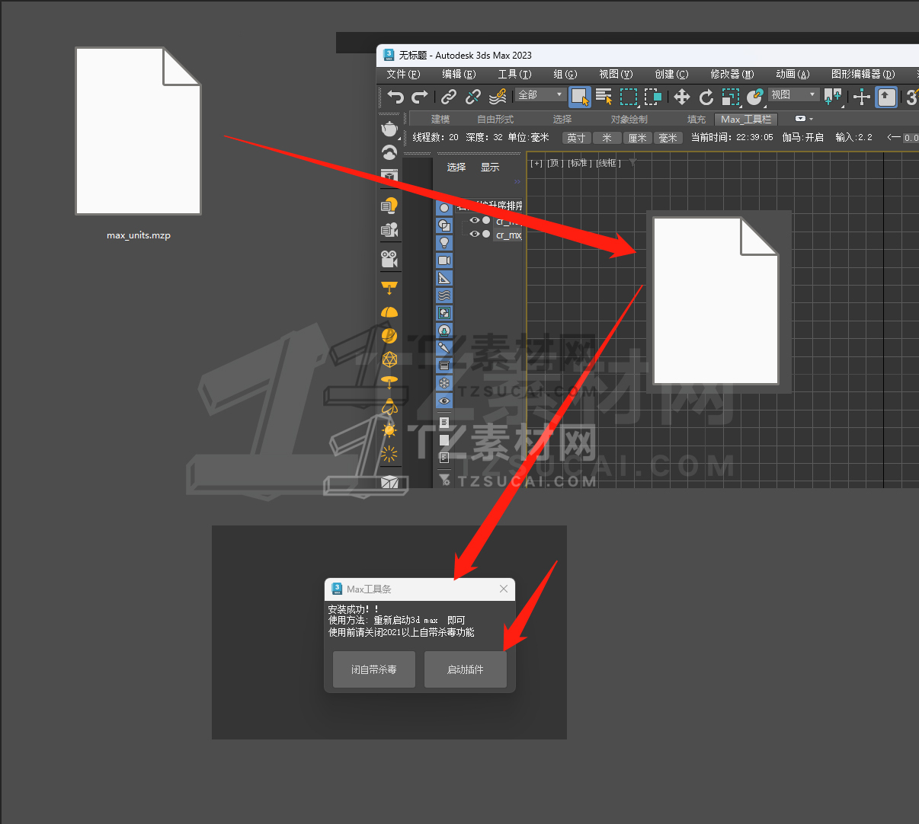Open the 全部 selection filter dropdown
The width and height of the screenshot is (919, 824).
click(540, 94)
